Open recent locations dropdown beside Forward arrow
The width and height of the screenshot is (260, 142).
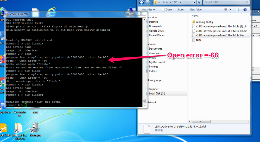[x=151, y=3]
